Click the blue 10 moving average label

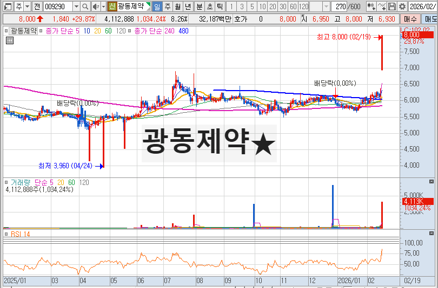pyautogui.click(x=87, y=31)
